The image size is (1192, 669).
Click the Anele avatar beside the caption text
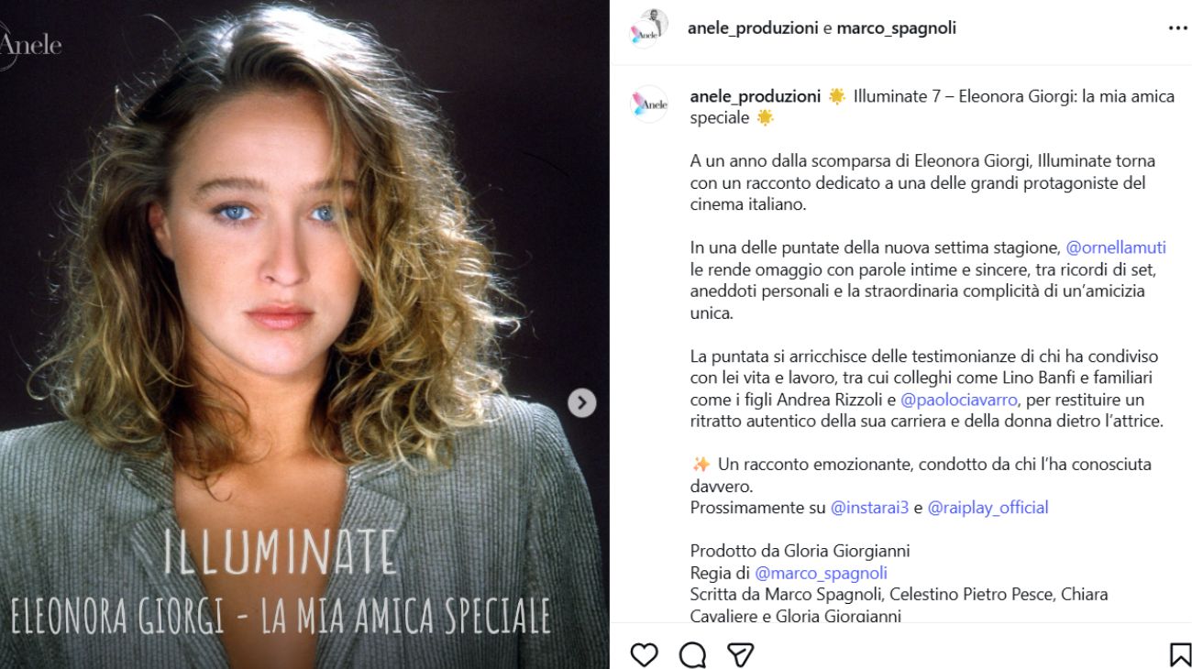tap(647, 101)
